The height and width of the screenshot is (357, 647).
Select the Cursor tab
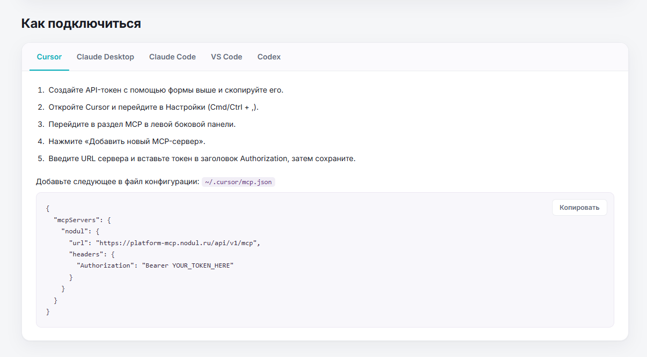(x=49, y=57)
